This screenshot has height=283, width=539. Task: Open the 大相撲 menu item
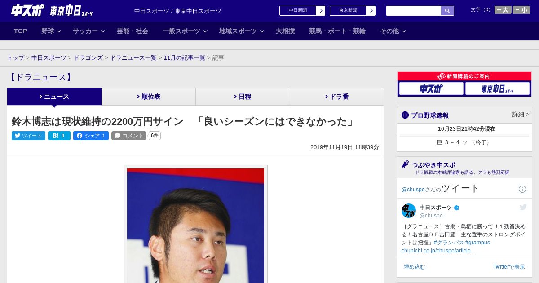pos(285,31)
